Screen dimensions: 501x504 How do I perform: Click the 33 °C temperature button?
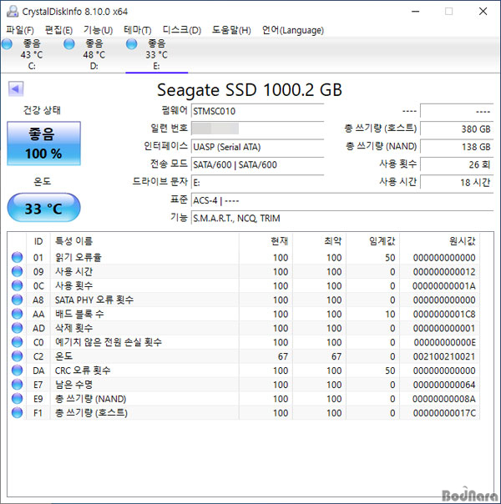pyautogui.click(x=43, y=208)
